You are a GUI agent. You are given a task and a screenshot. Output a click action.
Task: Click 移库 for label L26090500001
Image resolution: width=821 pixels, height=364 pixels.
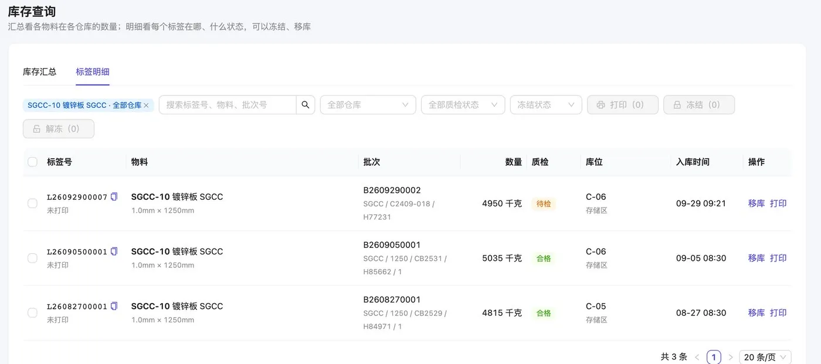[756, 258]
